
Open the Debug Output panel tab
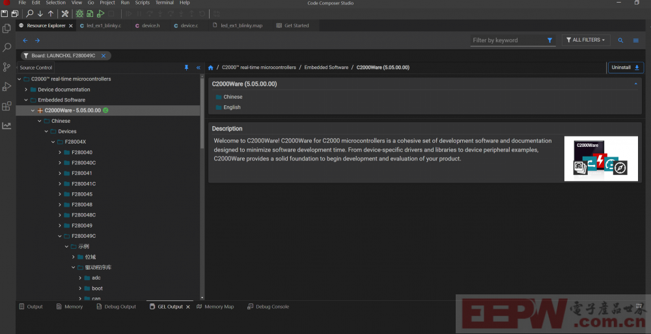click(x=117, y=307)
